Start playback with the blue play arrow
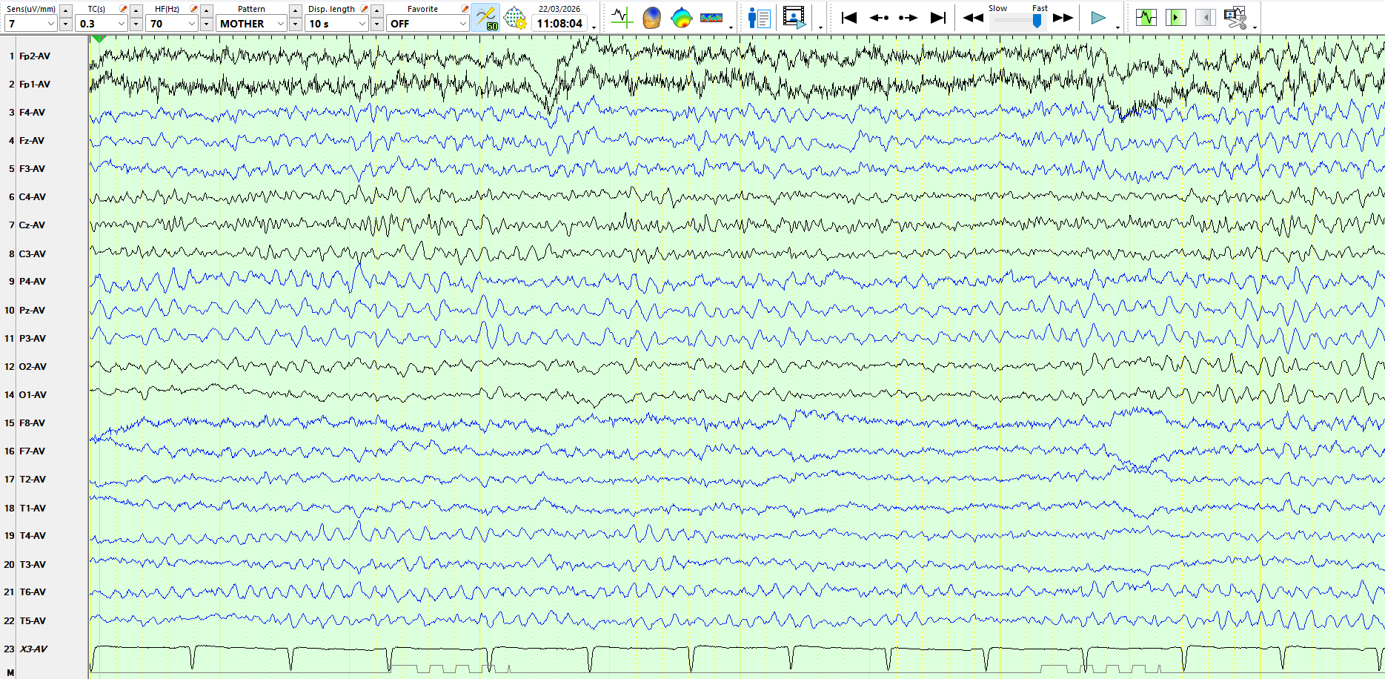The height and width of the screenshot is (679, 1385). [x=1098, y=18]
